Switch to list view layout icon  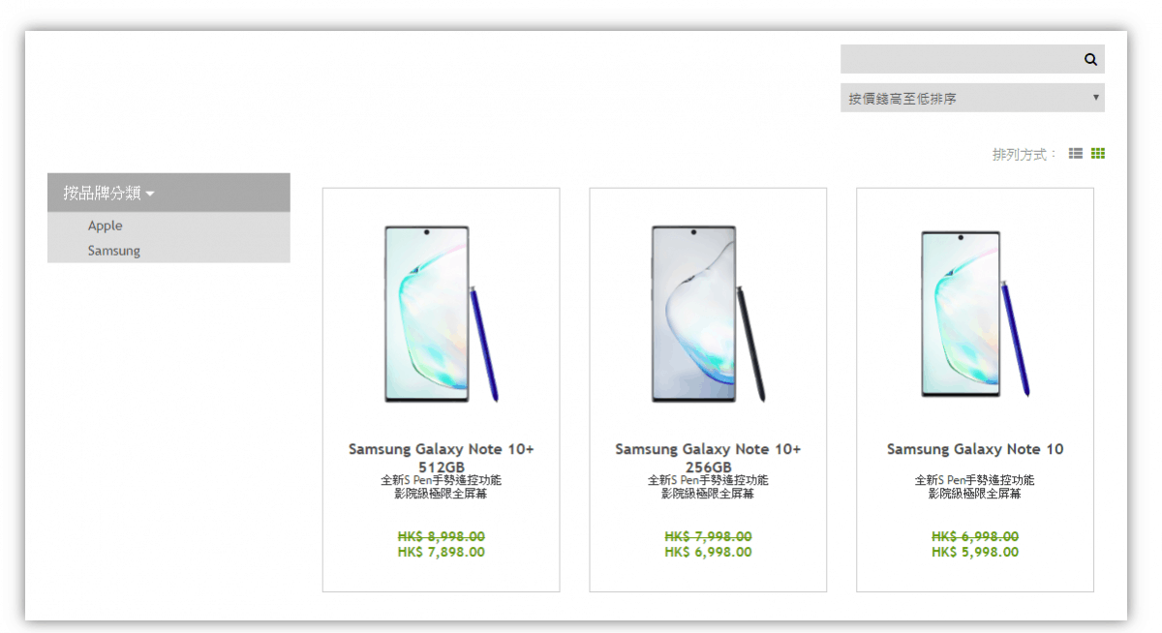click(1075, 153)
